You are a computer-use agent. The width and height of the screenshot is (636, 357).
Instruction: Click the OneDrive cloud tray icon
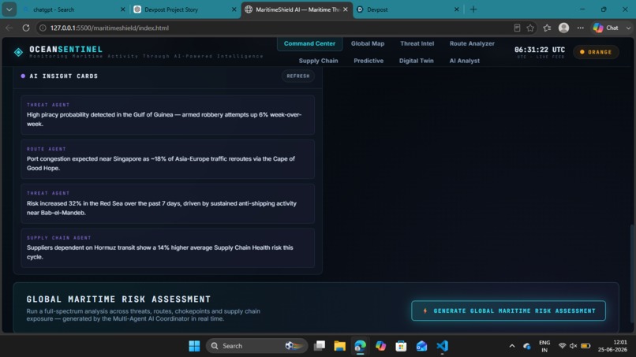coord(527,346)
